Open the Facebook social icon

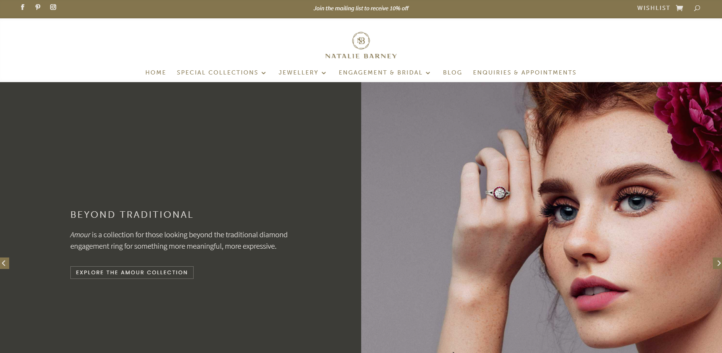click(x=23, y=7)
